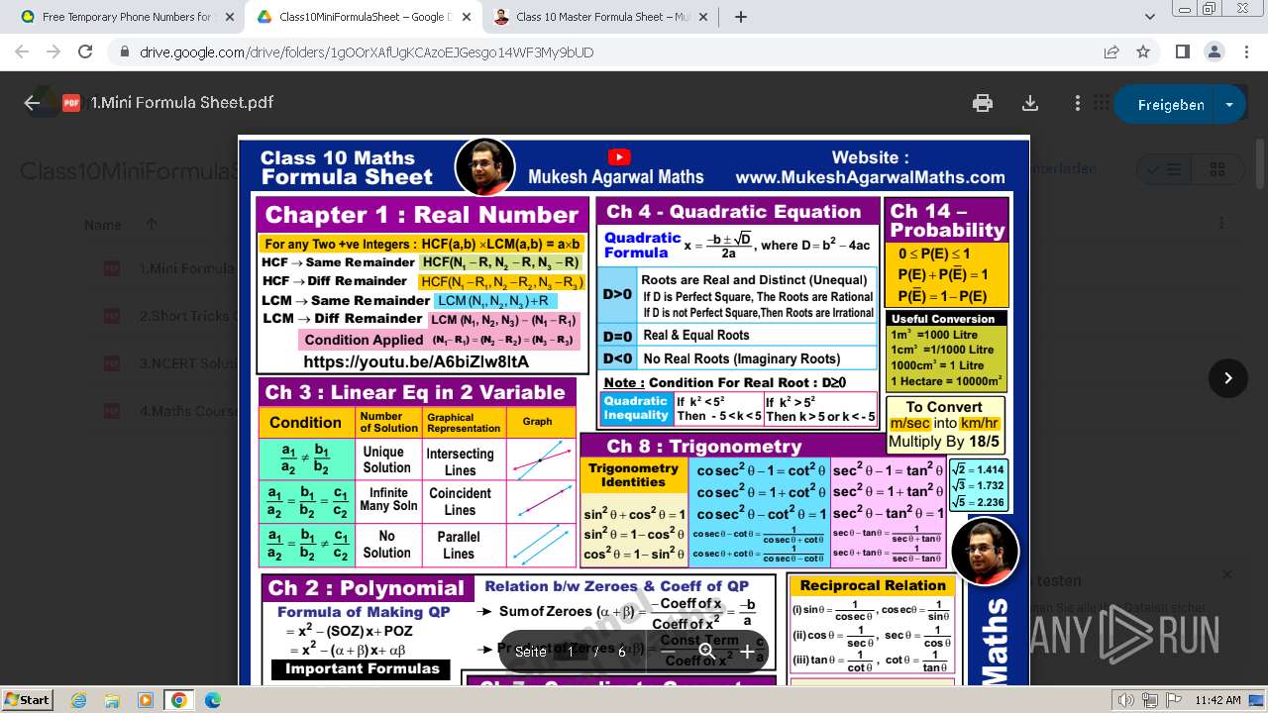1268x713 pixels.
Task: Go back in browser history
Action: pos(22,51)
